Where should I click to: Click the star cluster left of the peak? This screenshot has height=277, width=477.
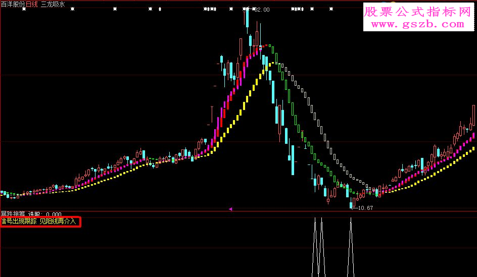(210, 9)
